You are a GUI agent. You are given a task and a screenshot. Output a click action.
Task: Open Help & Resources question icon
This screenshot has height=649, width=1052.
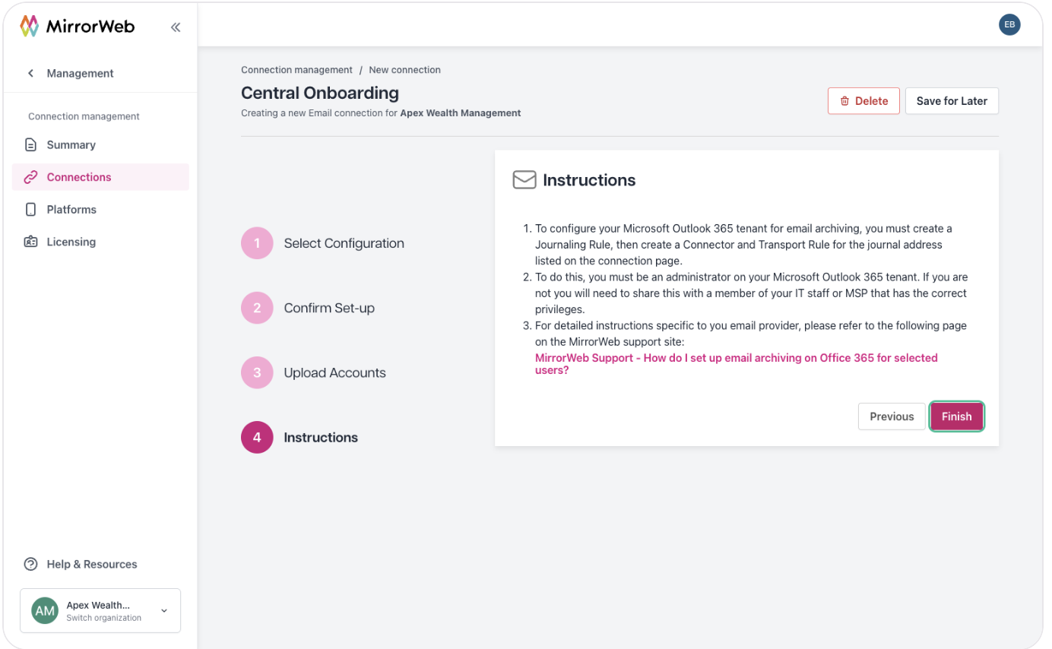(30, 564)
